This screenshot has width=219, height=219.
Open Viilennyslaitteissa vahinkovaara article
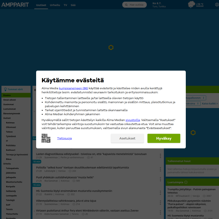[x=66, y=201]
